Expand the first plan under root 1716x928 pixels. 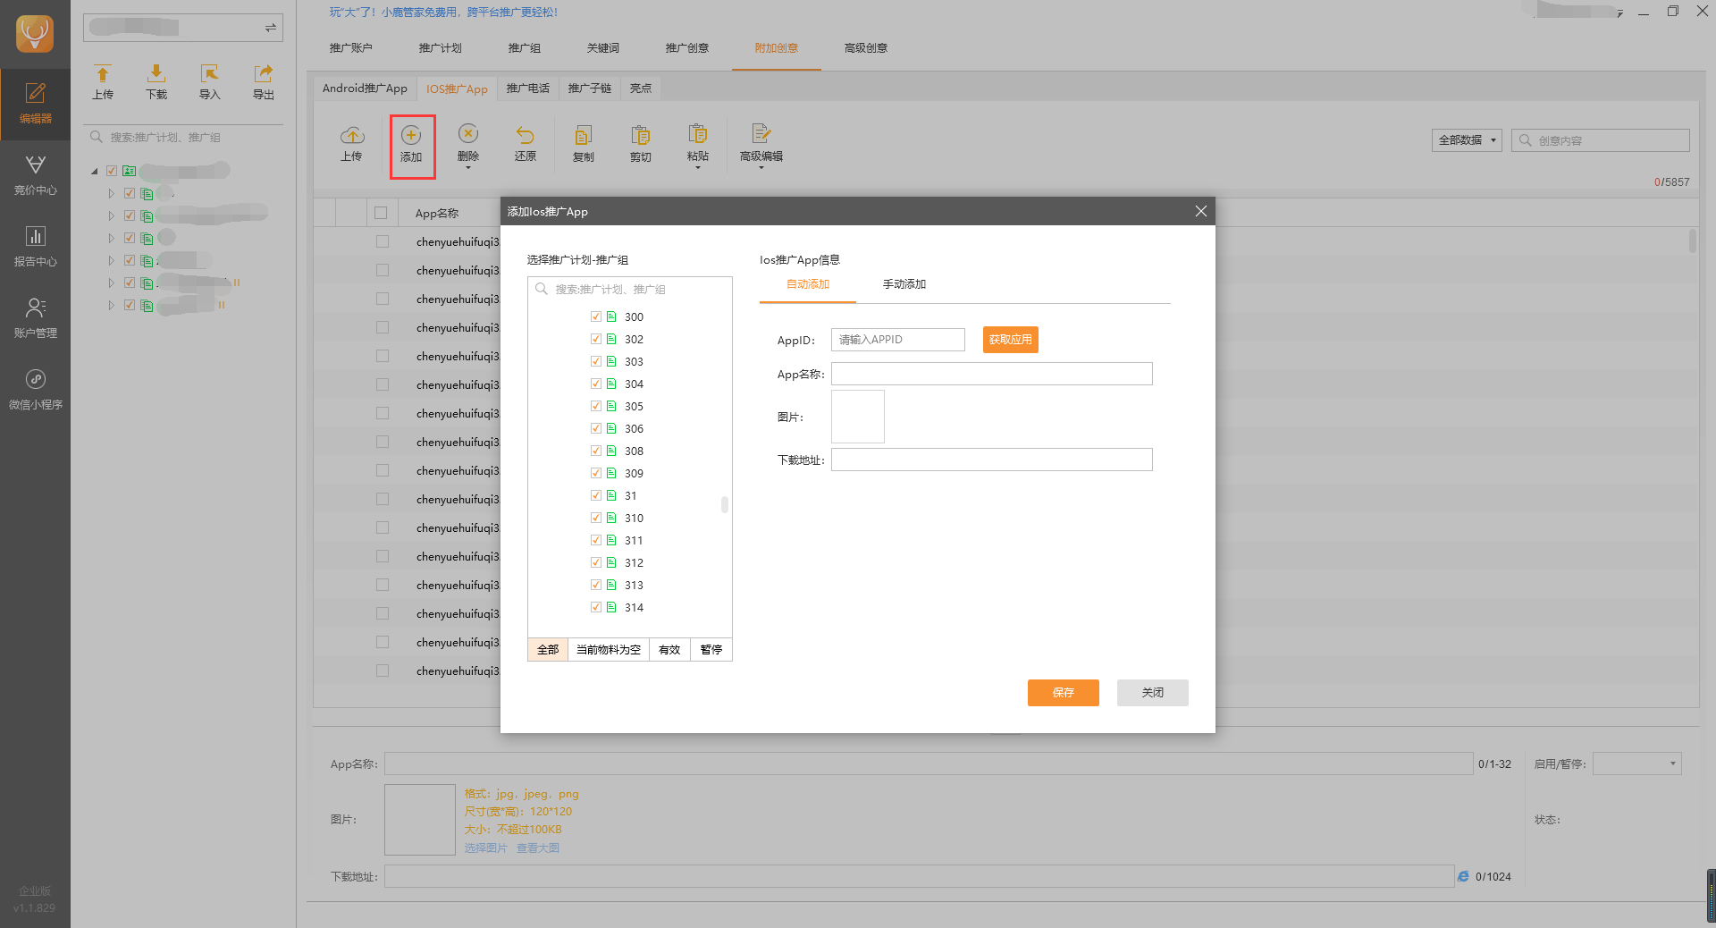[112, 193]
